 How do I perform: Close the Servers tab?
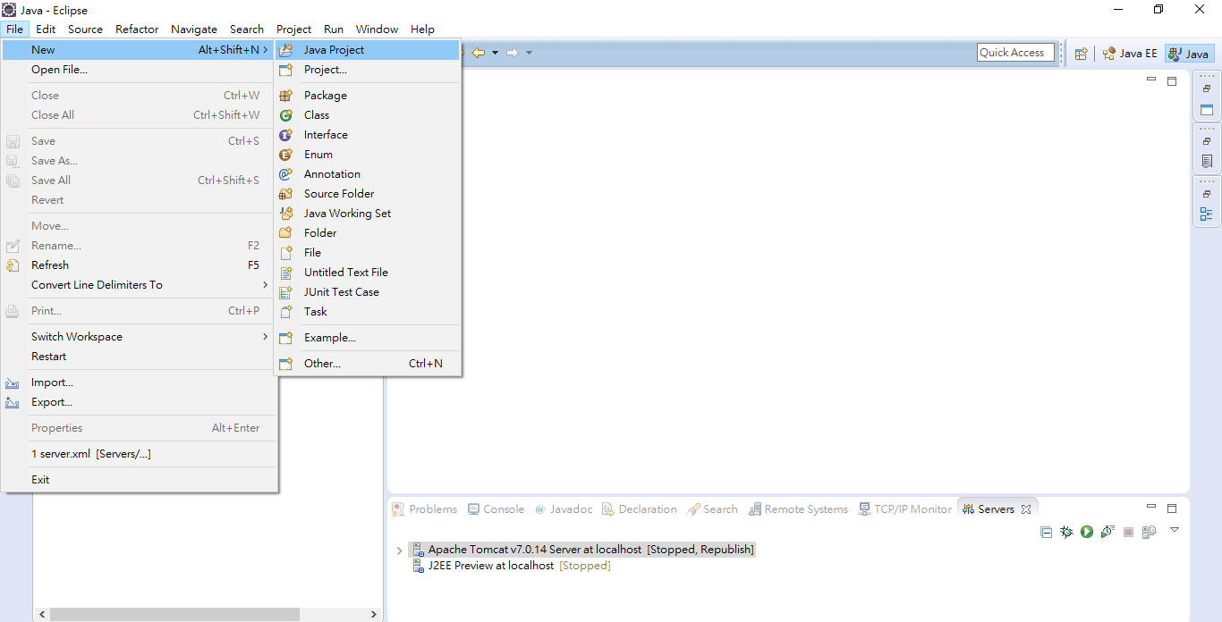point(1026,509)
